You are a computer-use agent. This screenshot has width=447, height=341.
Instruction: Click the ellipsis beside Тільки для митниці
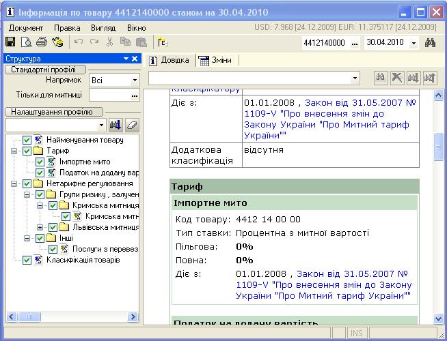[x=135, y=95]
